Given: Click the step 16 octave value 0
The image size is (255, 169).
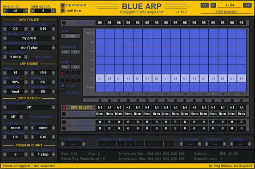Looking at the screenshot, I should [x=242, y=122].
